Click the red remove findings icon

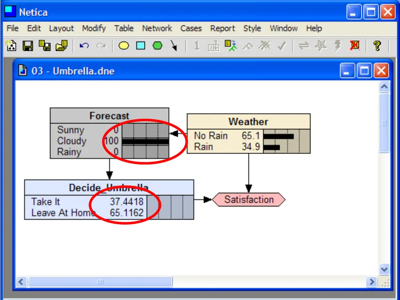click(355, 46)
